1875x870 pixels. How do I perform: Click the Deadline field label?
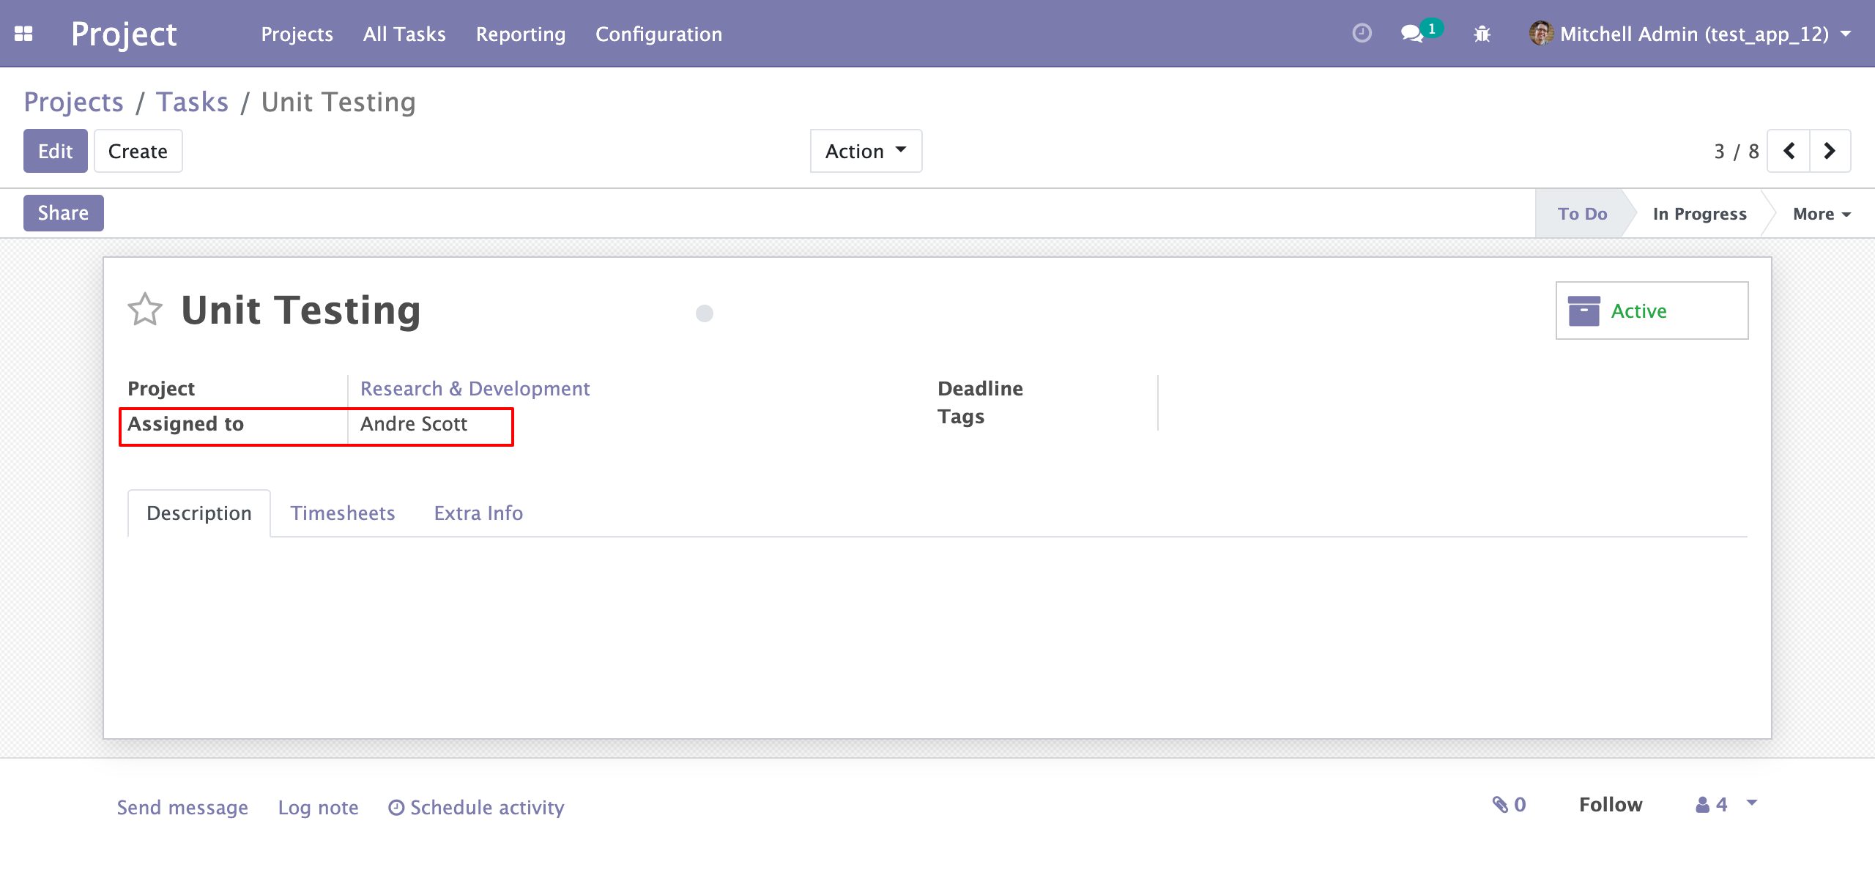[x=980, y=389]
